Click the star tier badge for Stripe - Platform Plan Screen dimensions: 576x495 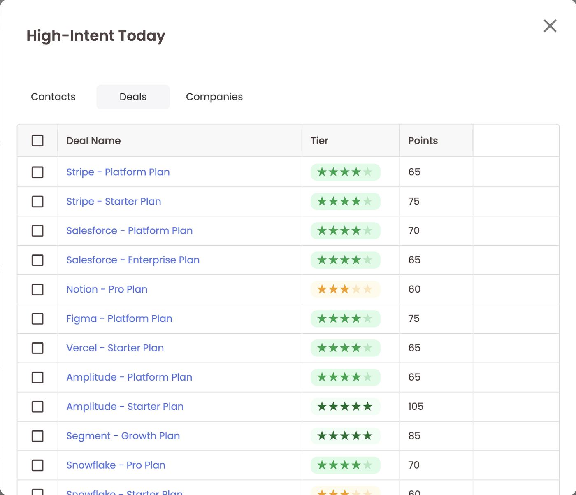[346, 172]
